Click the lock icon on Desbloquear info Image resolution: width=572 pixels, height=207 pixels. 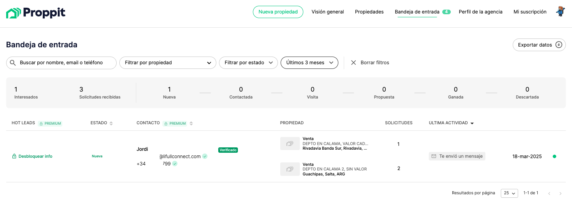14,157
